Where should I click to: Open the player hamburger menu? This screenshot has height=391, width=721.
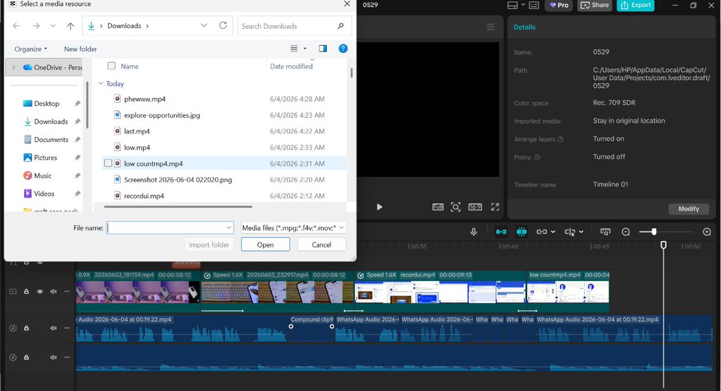[x=490, y=27]
